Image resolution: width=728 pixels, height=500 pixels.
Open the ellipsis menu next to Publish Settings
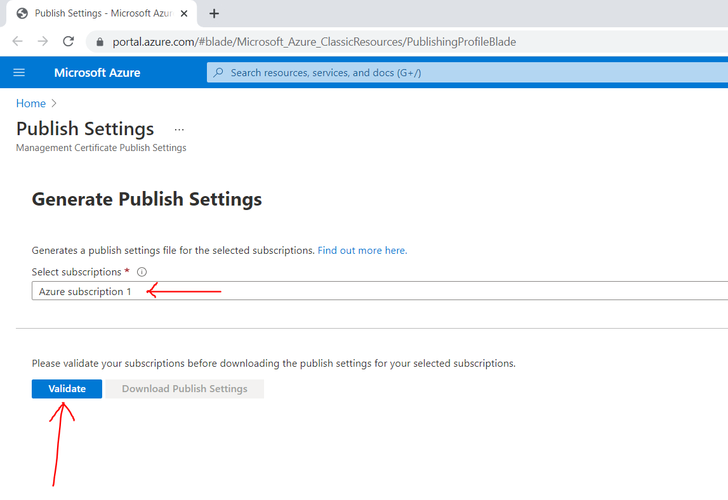179,129
